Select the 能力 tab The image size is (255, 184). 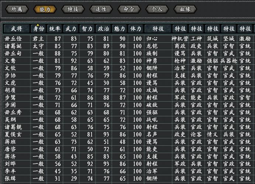[45, 9]
